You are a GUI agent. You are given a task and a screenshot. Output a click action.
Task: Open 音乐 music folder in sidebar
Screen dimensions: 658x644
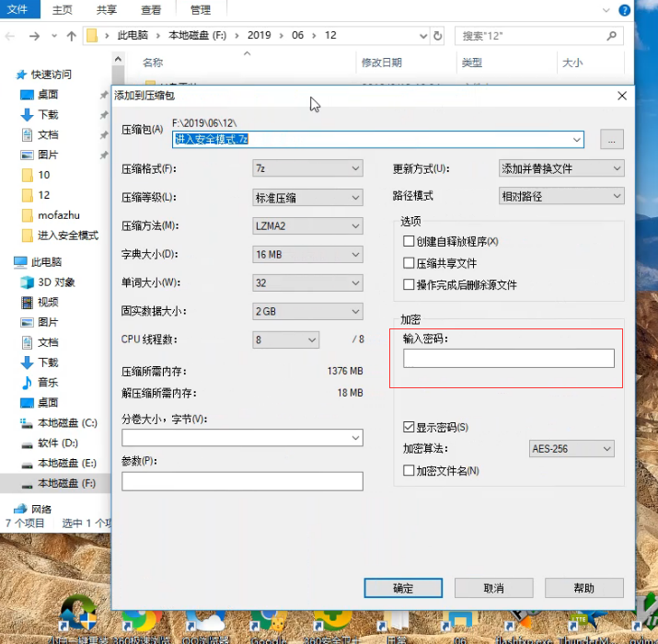pos(47,383)
